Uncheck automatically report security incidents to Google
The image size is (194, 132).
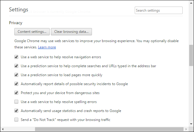[16, 84]
